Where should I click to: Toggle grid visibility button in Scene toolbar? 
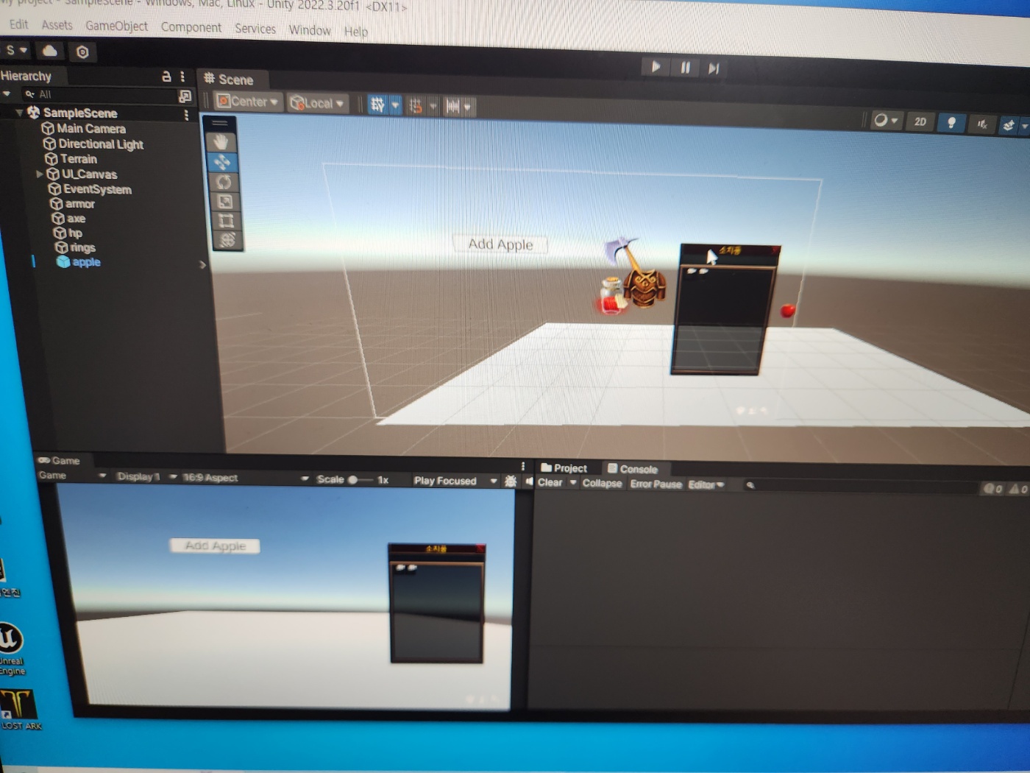pos(377,105)
